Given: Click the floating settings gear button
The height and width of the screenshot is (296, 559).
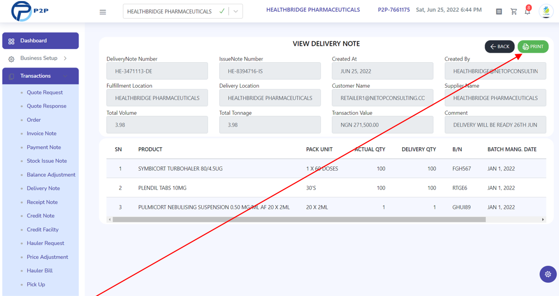Looking at the screenshot, I should point(548,274).
